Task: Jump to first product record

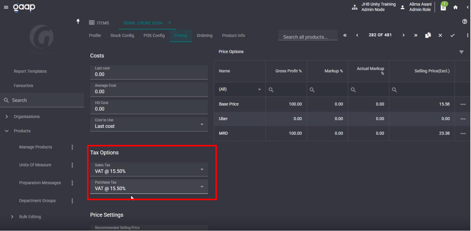Action: pyautogui.click(x=345, y=35)
